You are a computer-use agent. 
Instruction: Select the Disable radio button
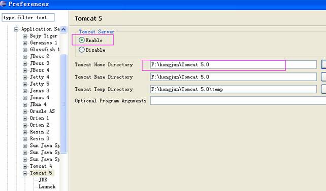(x=82, y=50)
